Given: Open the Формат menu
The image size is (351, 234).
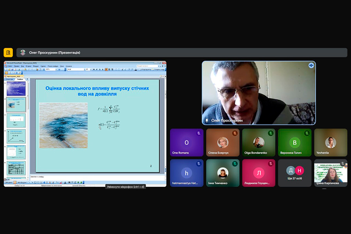Looking at the screenshot, I should pyautogui.click(x=36, y=66).
